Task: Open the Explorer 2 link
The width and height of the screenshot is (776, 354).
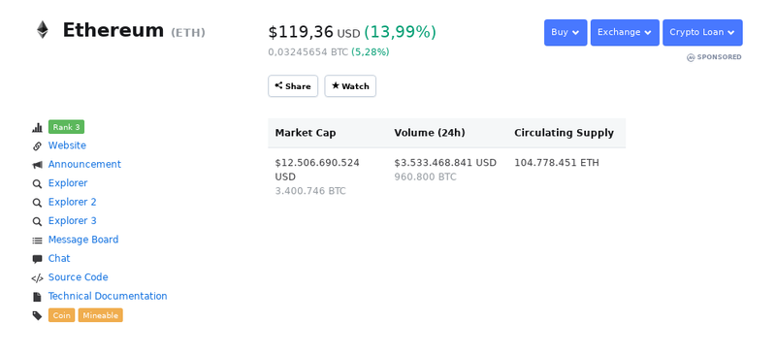Action: pos(72,202)
